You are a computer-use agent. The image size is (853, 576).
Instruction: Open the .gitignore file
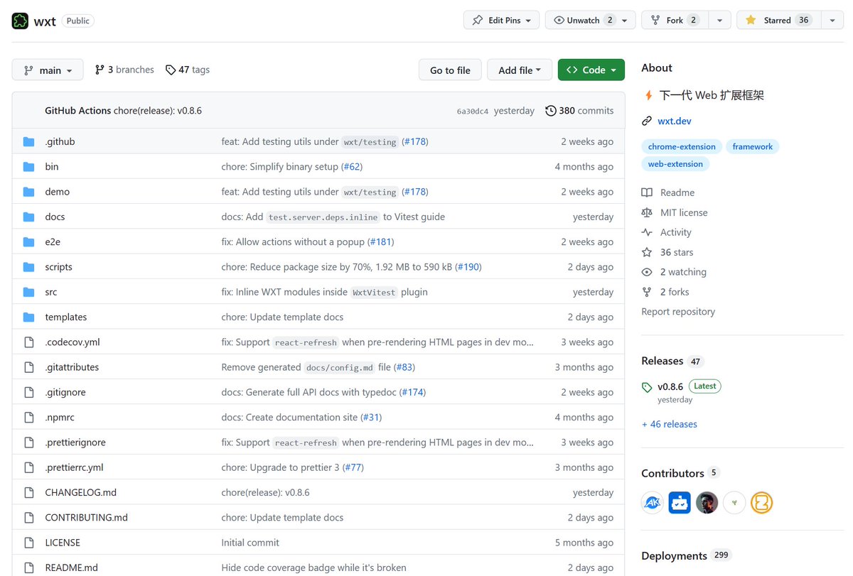tap(65, 392)
